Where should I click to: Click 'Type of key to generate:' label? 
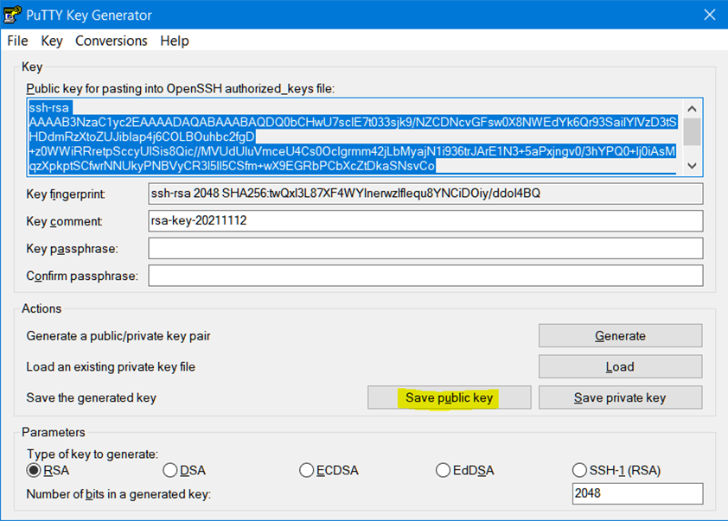pyautogui.click(x=93, y=454)
